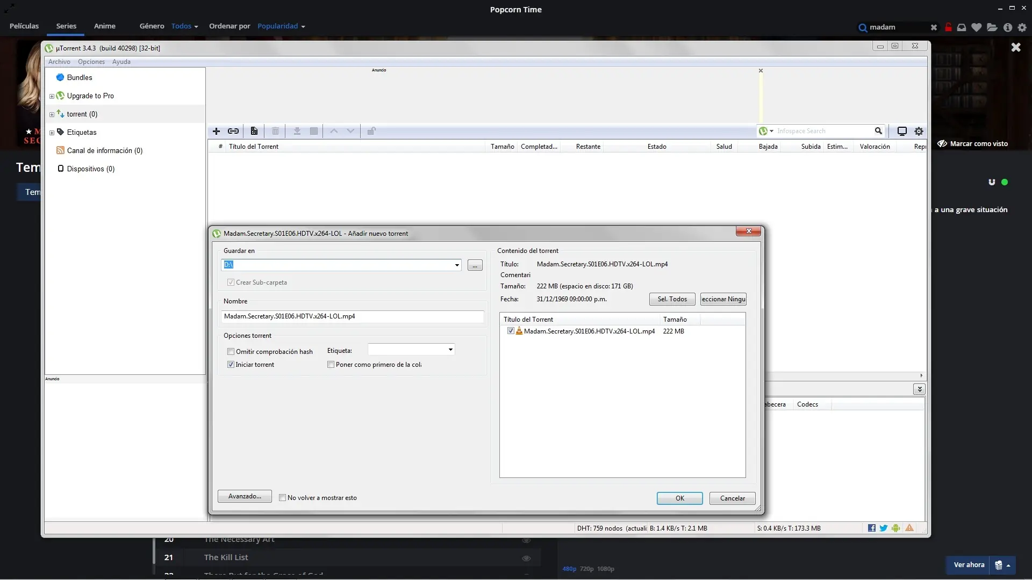Open the Género Todos dropdown

coord(184,26)
